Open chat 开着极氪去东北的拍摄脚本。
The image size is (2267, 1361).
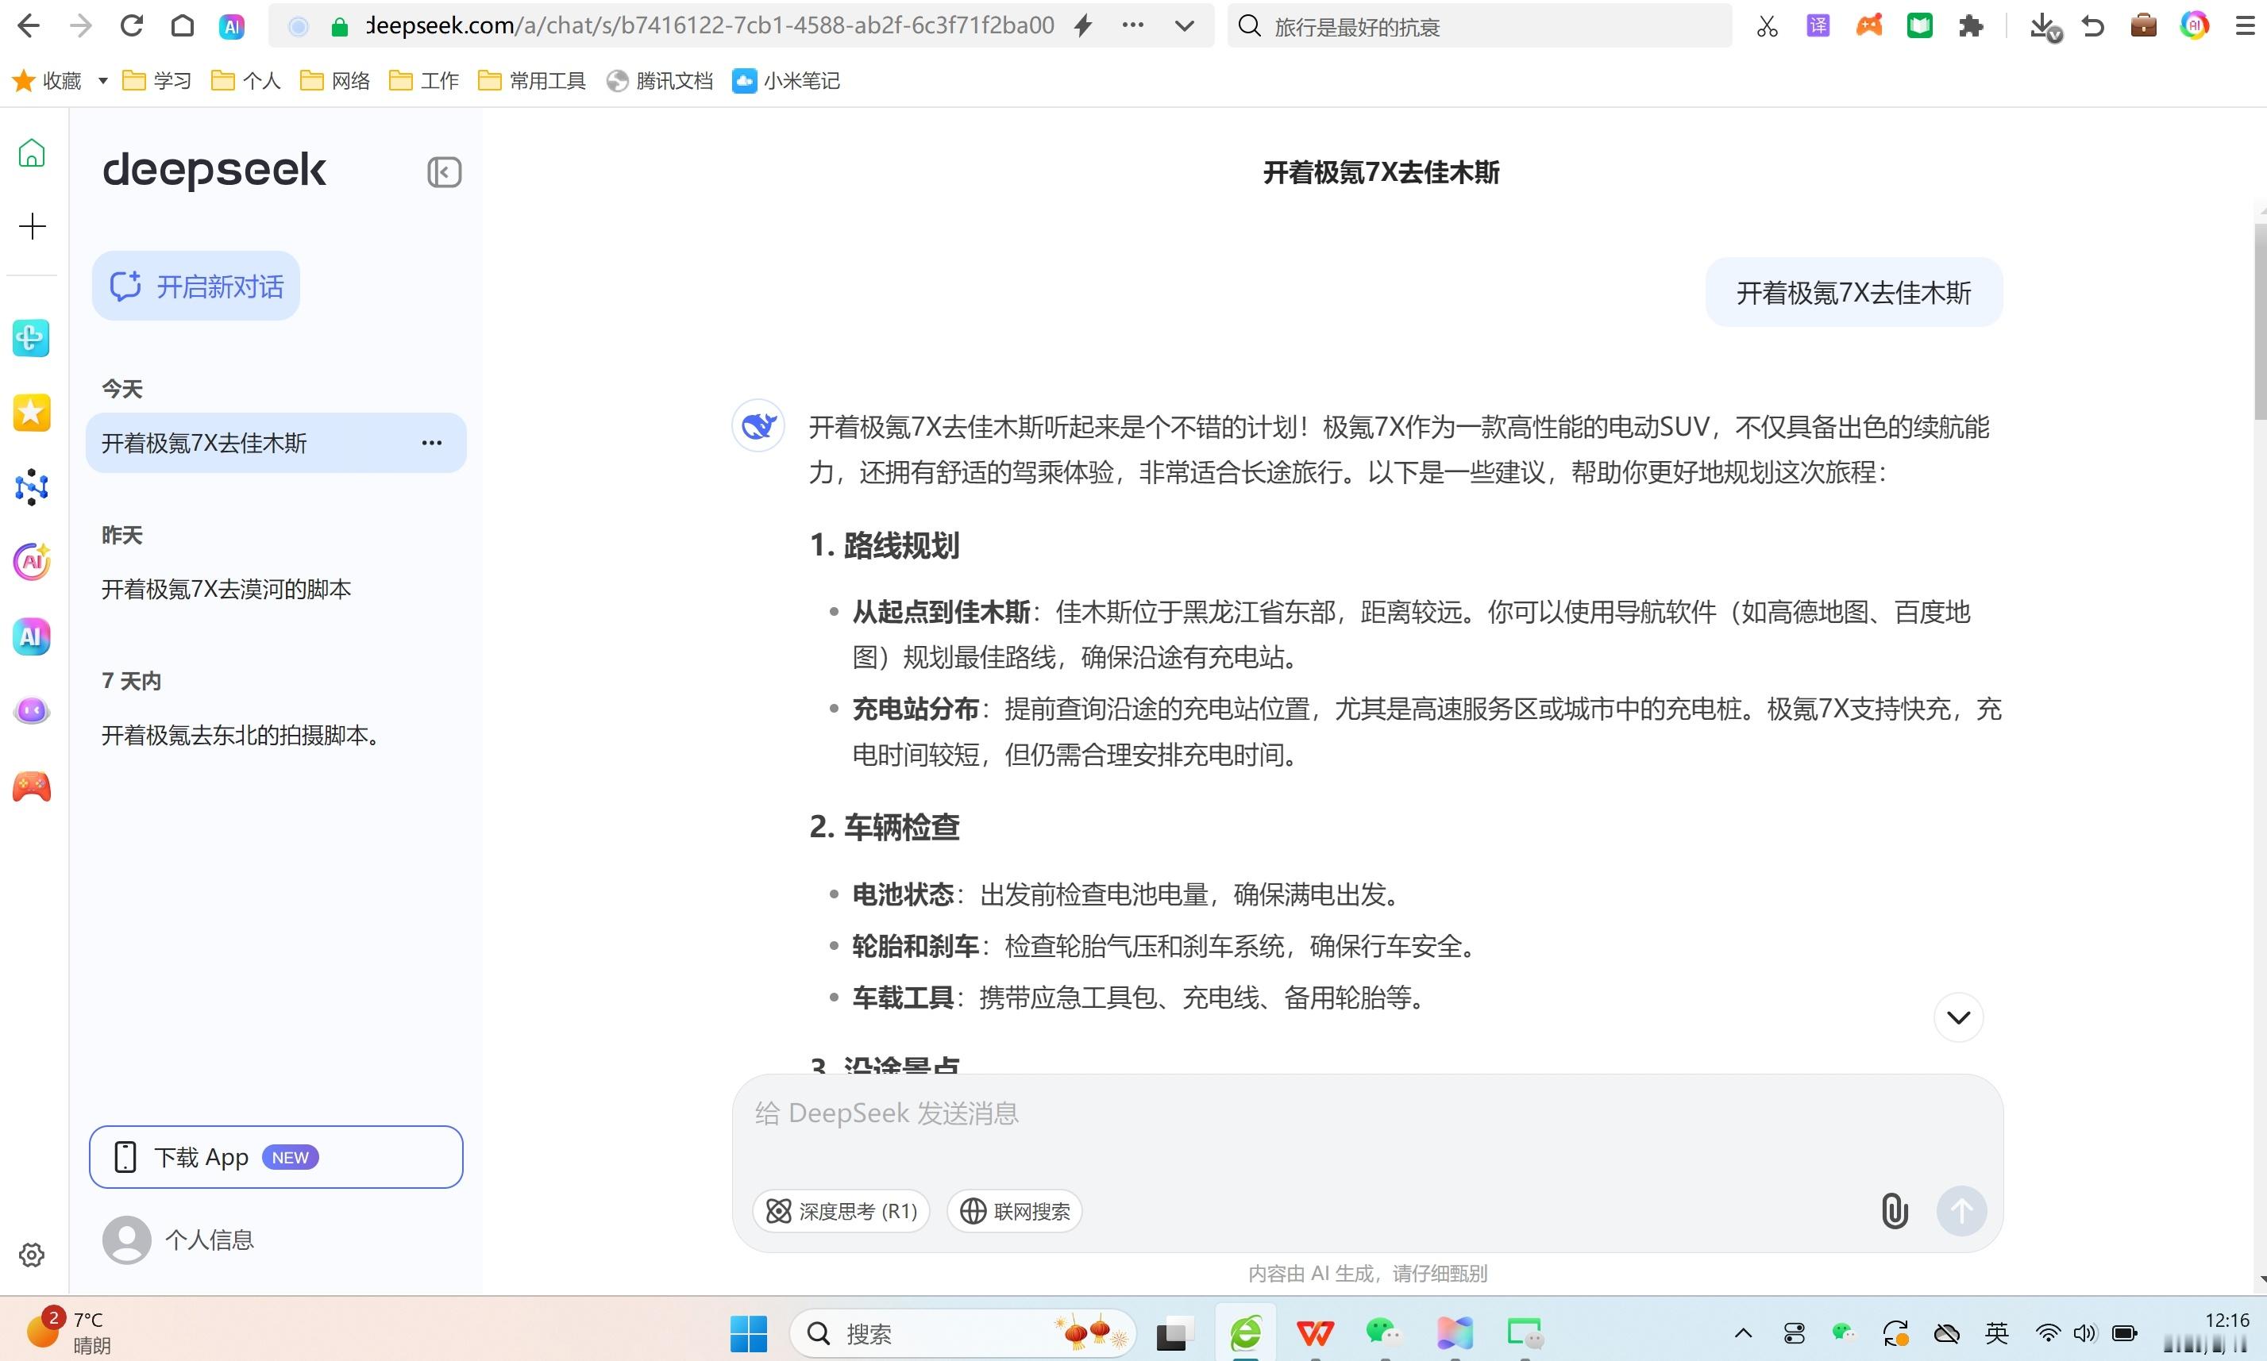tap(241, 735)
